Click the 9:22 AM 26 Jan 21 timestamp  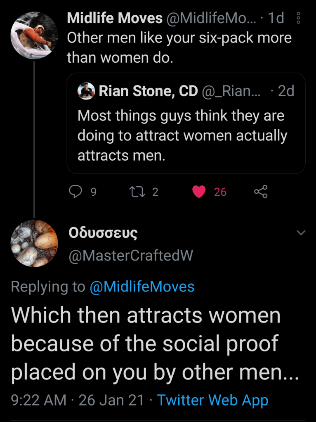tap(78, 400)
